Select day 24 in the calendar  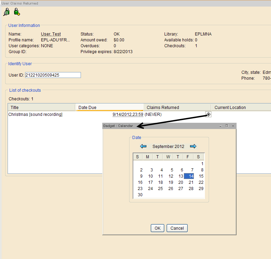click(x=148, y=189)
